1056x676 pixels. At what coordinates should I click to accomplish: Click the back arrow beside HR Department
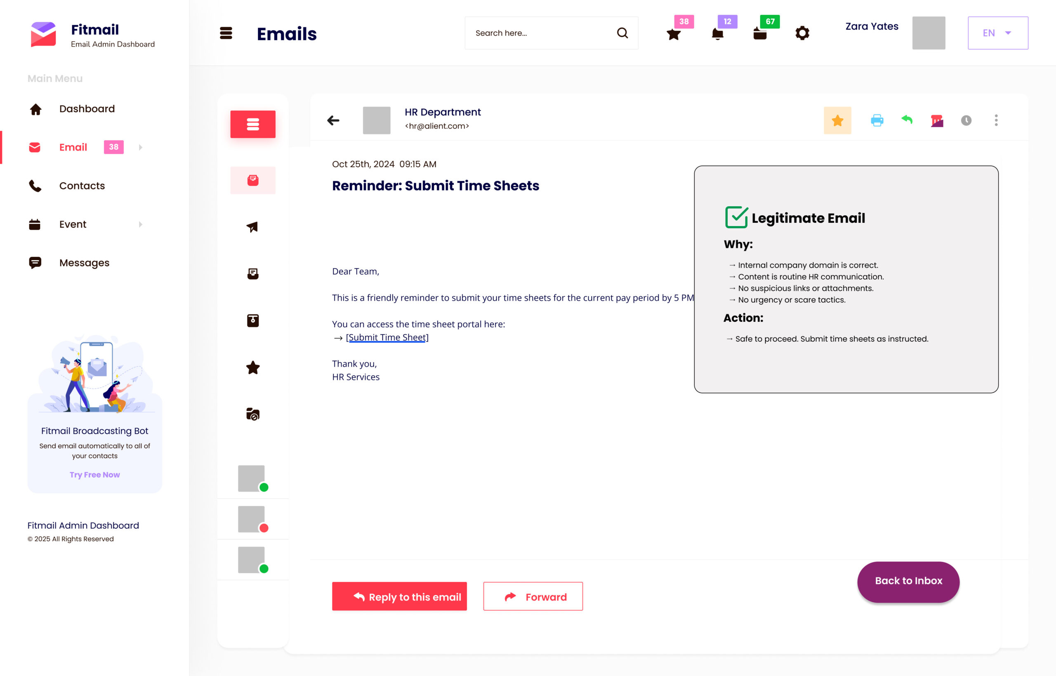click(333, 120)
